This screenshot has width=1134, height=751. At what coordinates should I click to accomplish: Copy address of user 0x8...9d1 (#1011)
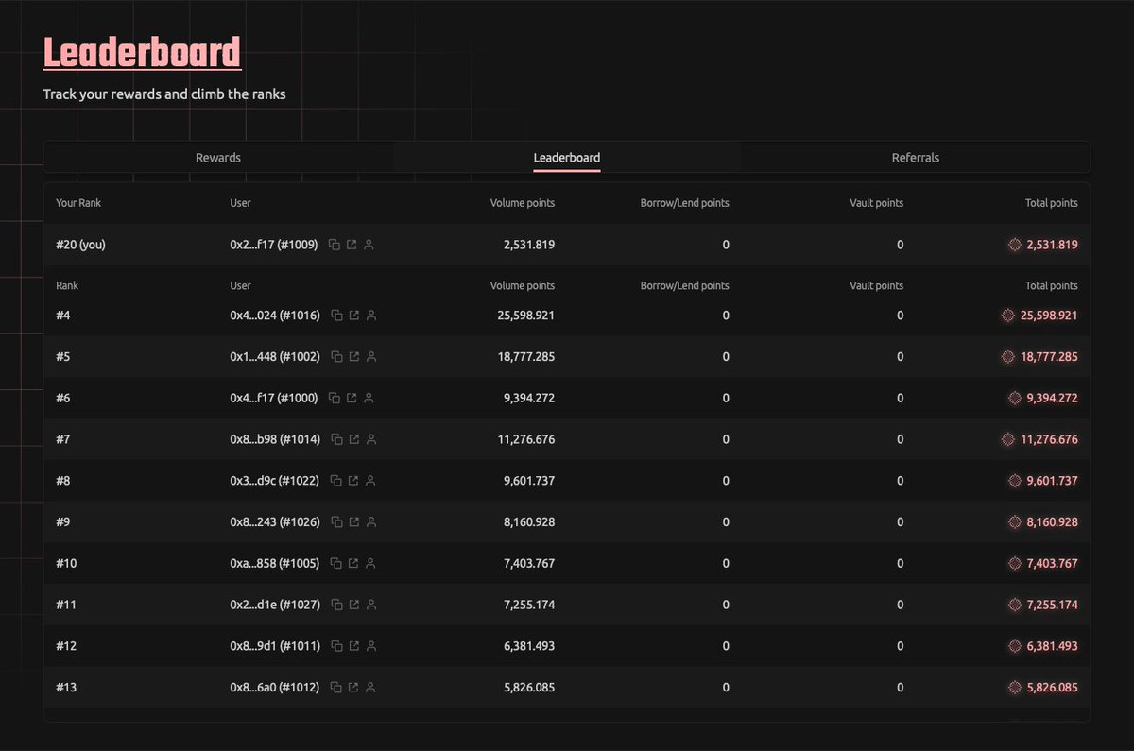coord(336,646)
